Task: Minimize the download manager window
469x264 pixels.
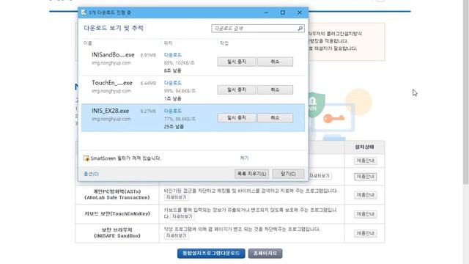Action: pos(266,12)
